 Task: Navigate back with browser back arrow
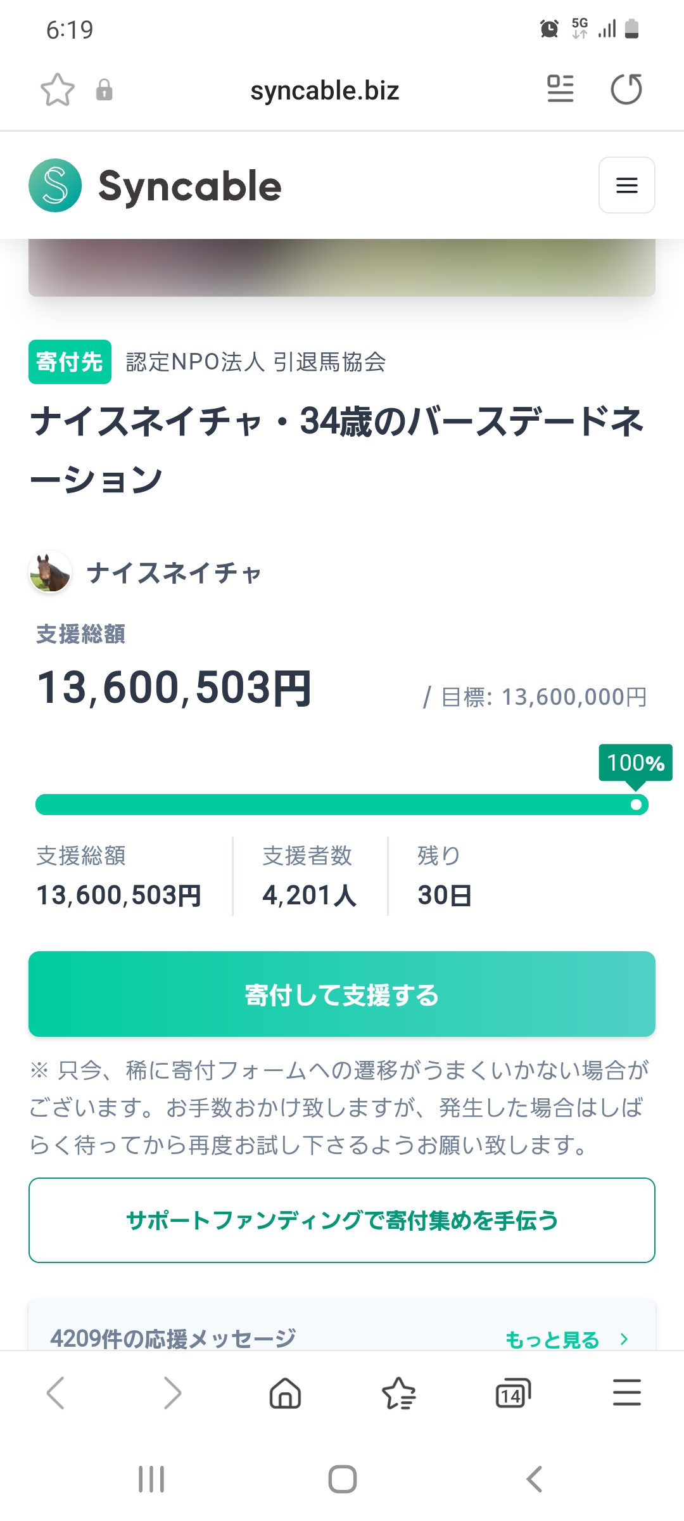[56, 1393]
